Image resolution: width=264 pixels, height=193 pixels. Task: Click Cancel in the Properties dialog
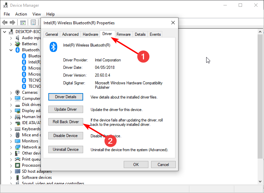163,164
